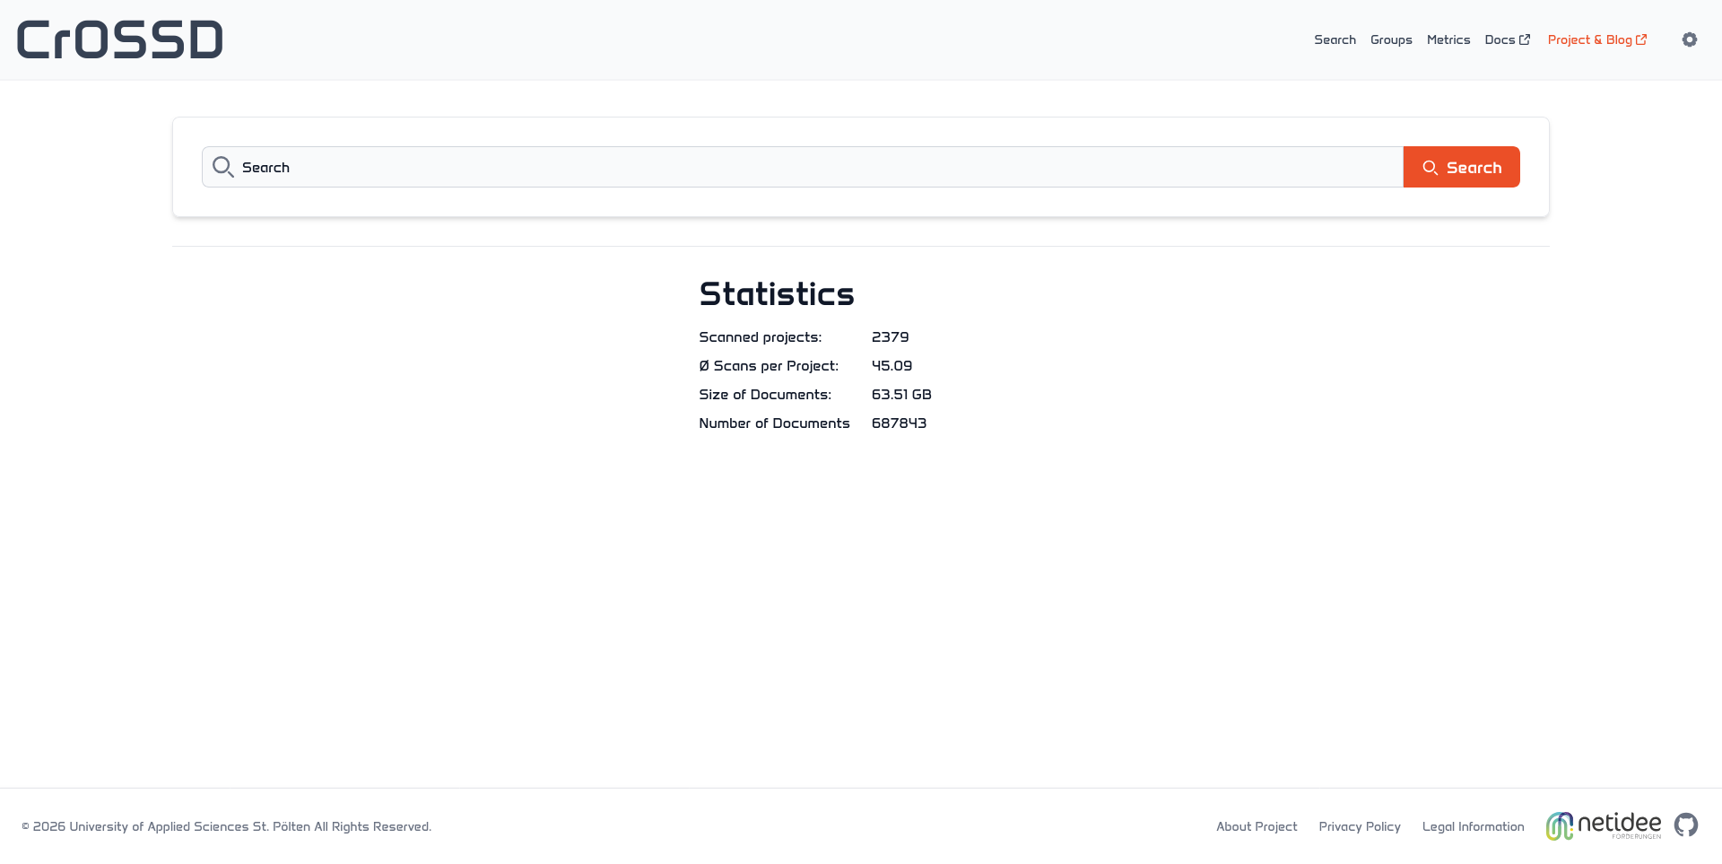Image resolution: width=1722 pixels, height=864 pixels.
Task: Open the Groups page from the navigation
Action: [1391, 39]
